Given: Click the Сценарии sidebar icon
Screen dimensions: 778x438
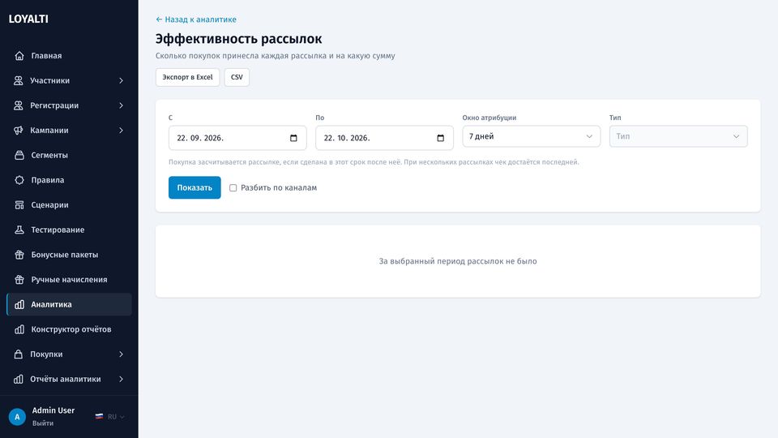Looking at the screenshot, I should [19, 204].
